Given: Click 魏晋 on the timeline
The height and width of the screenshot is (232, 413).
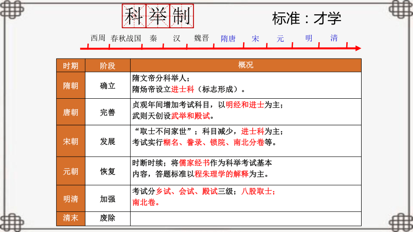Looking at the screenshot, I should pos(202,38).
